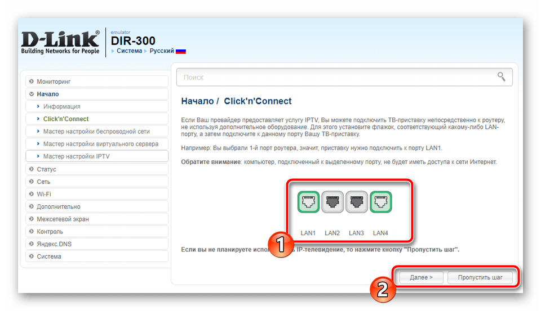Expand the Дополнительно section

(x=97, y=206)
